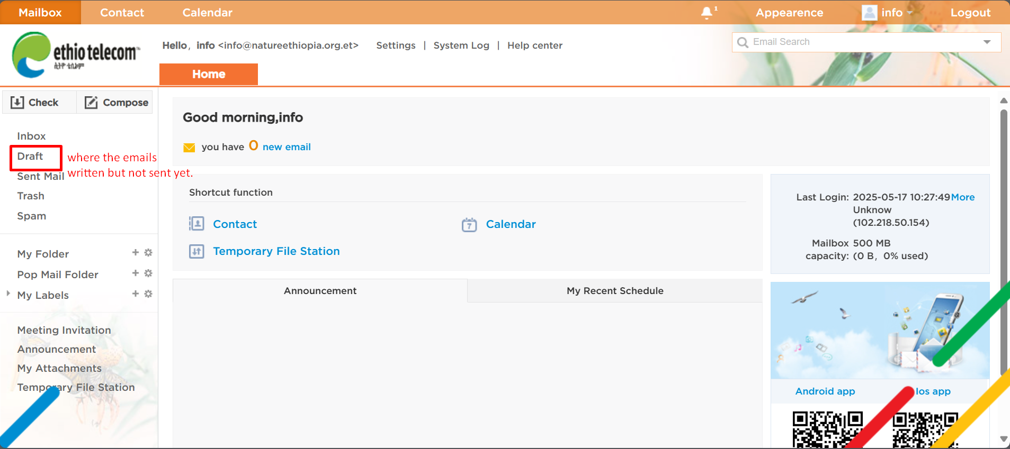Open the More last login link
Viewport: 1010px width, 449px height.
click(962, 197)
